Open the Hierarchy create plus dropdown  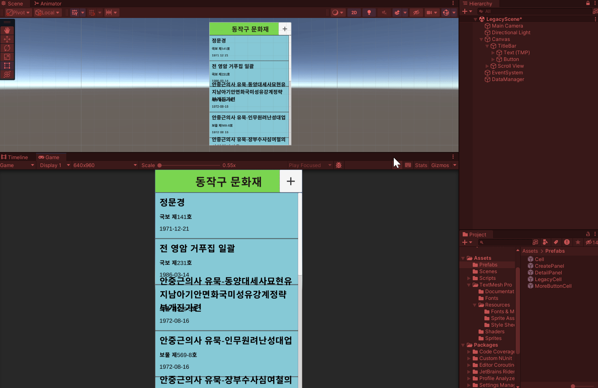[467, 12]
